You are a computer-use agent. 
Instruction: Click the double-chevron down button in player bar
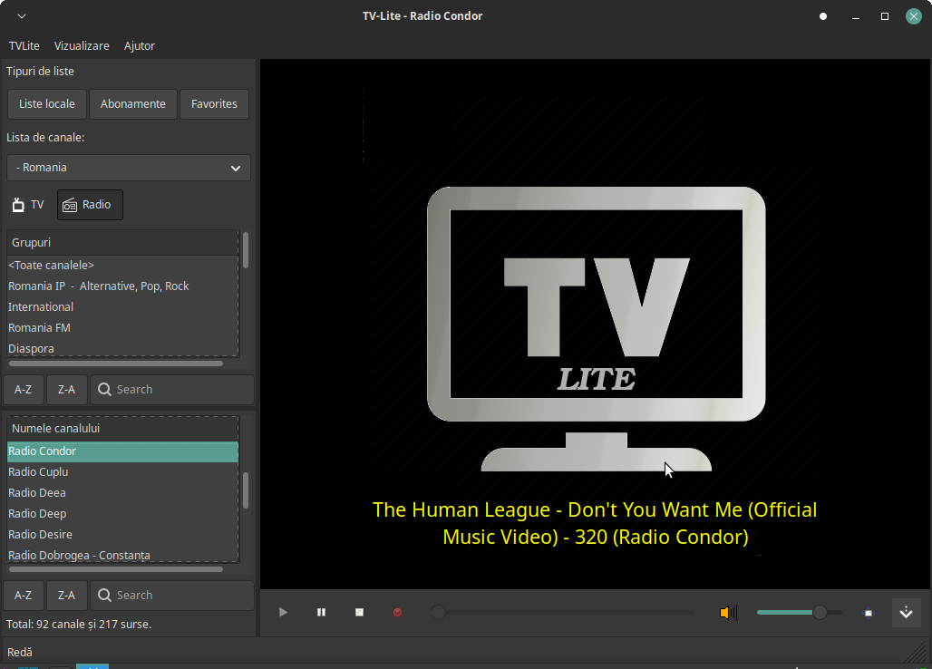pos(906,613)
